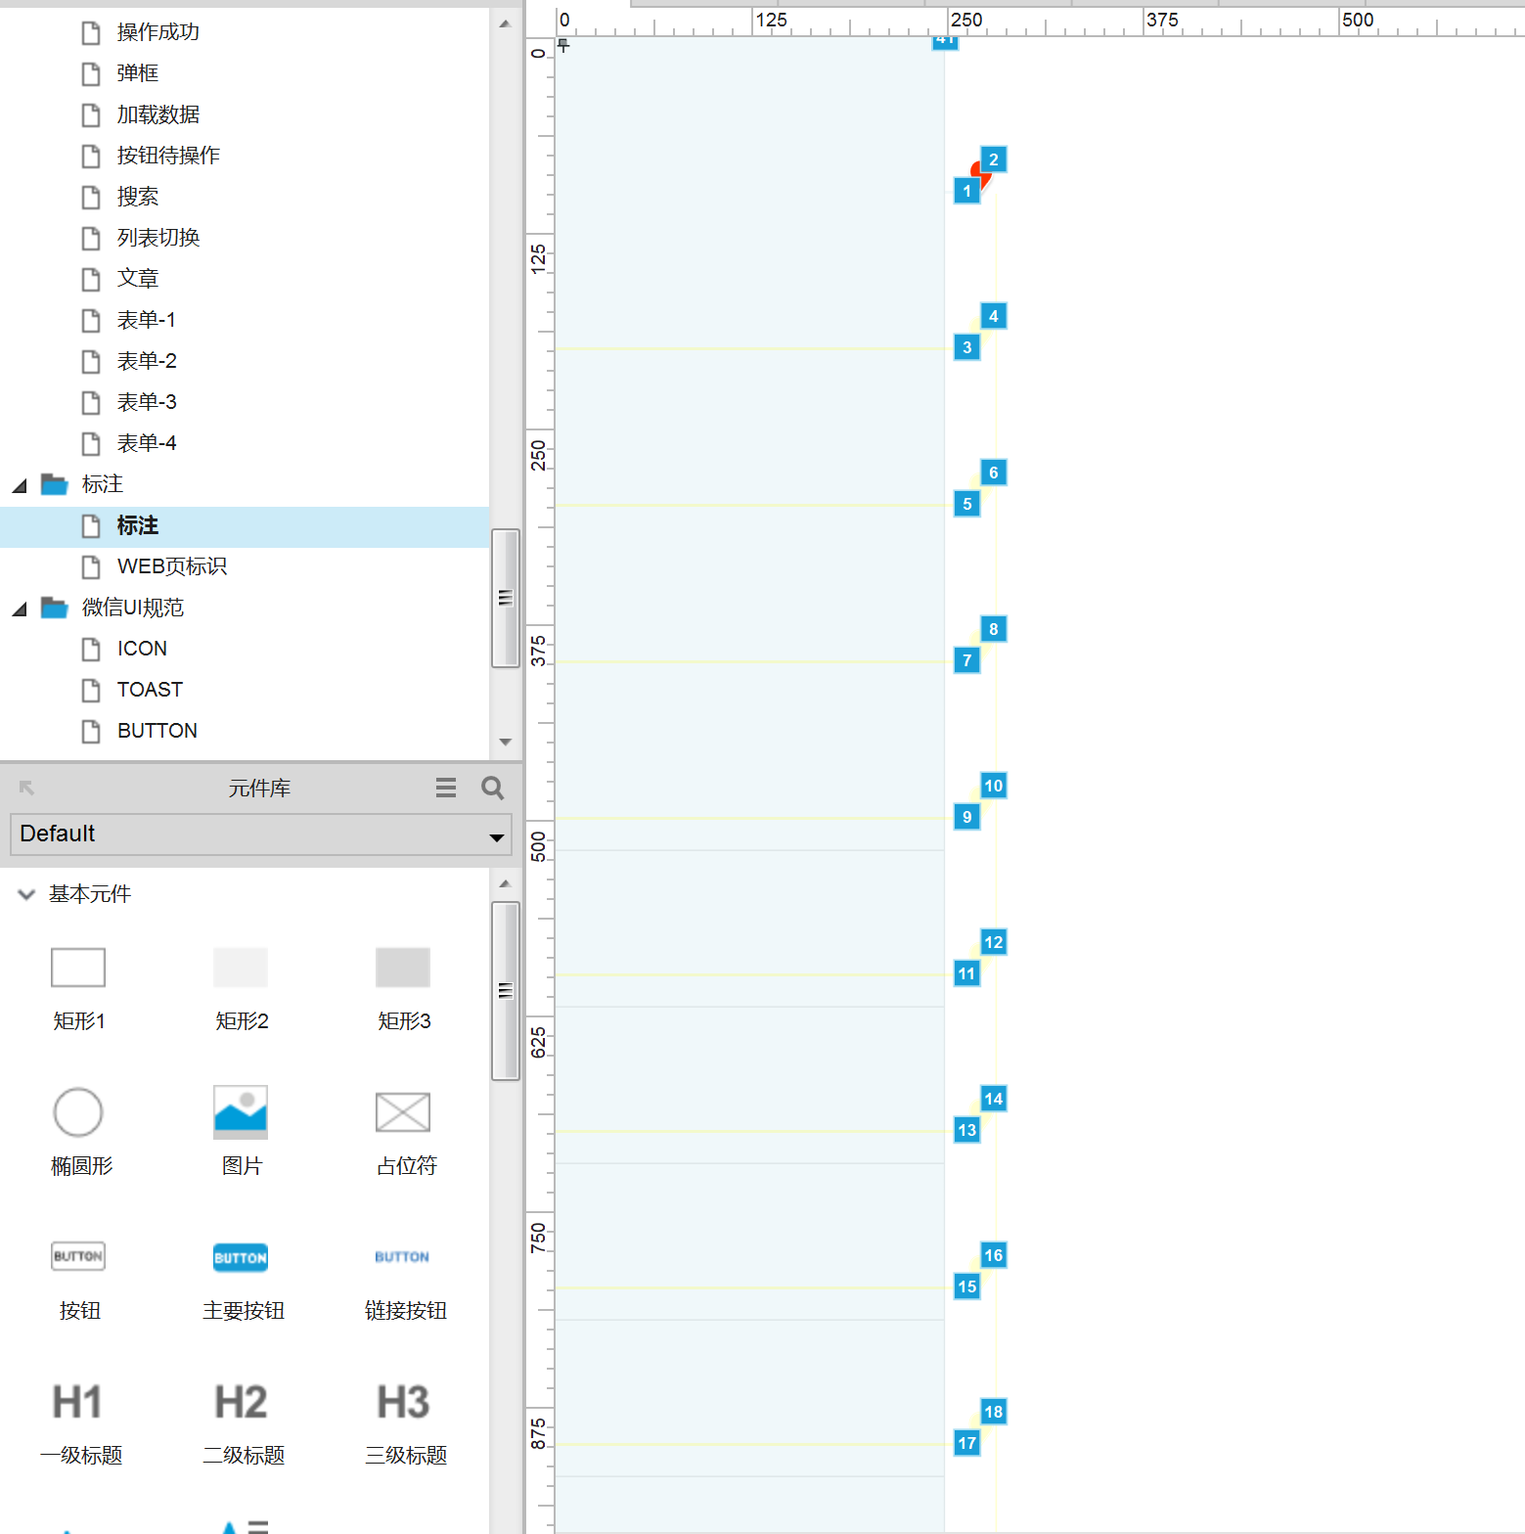Open the 表单-2 page
The width and height of the screenshot is (1525, 1534).
(147, 361)
